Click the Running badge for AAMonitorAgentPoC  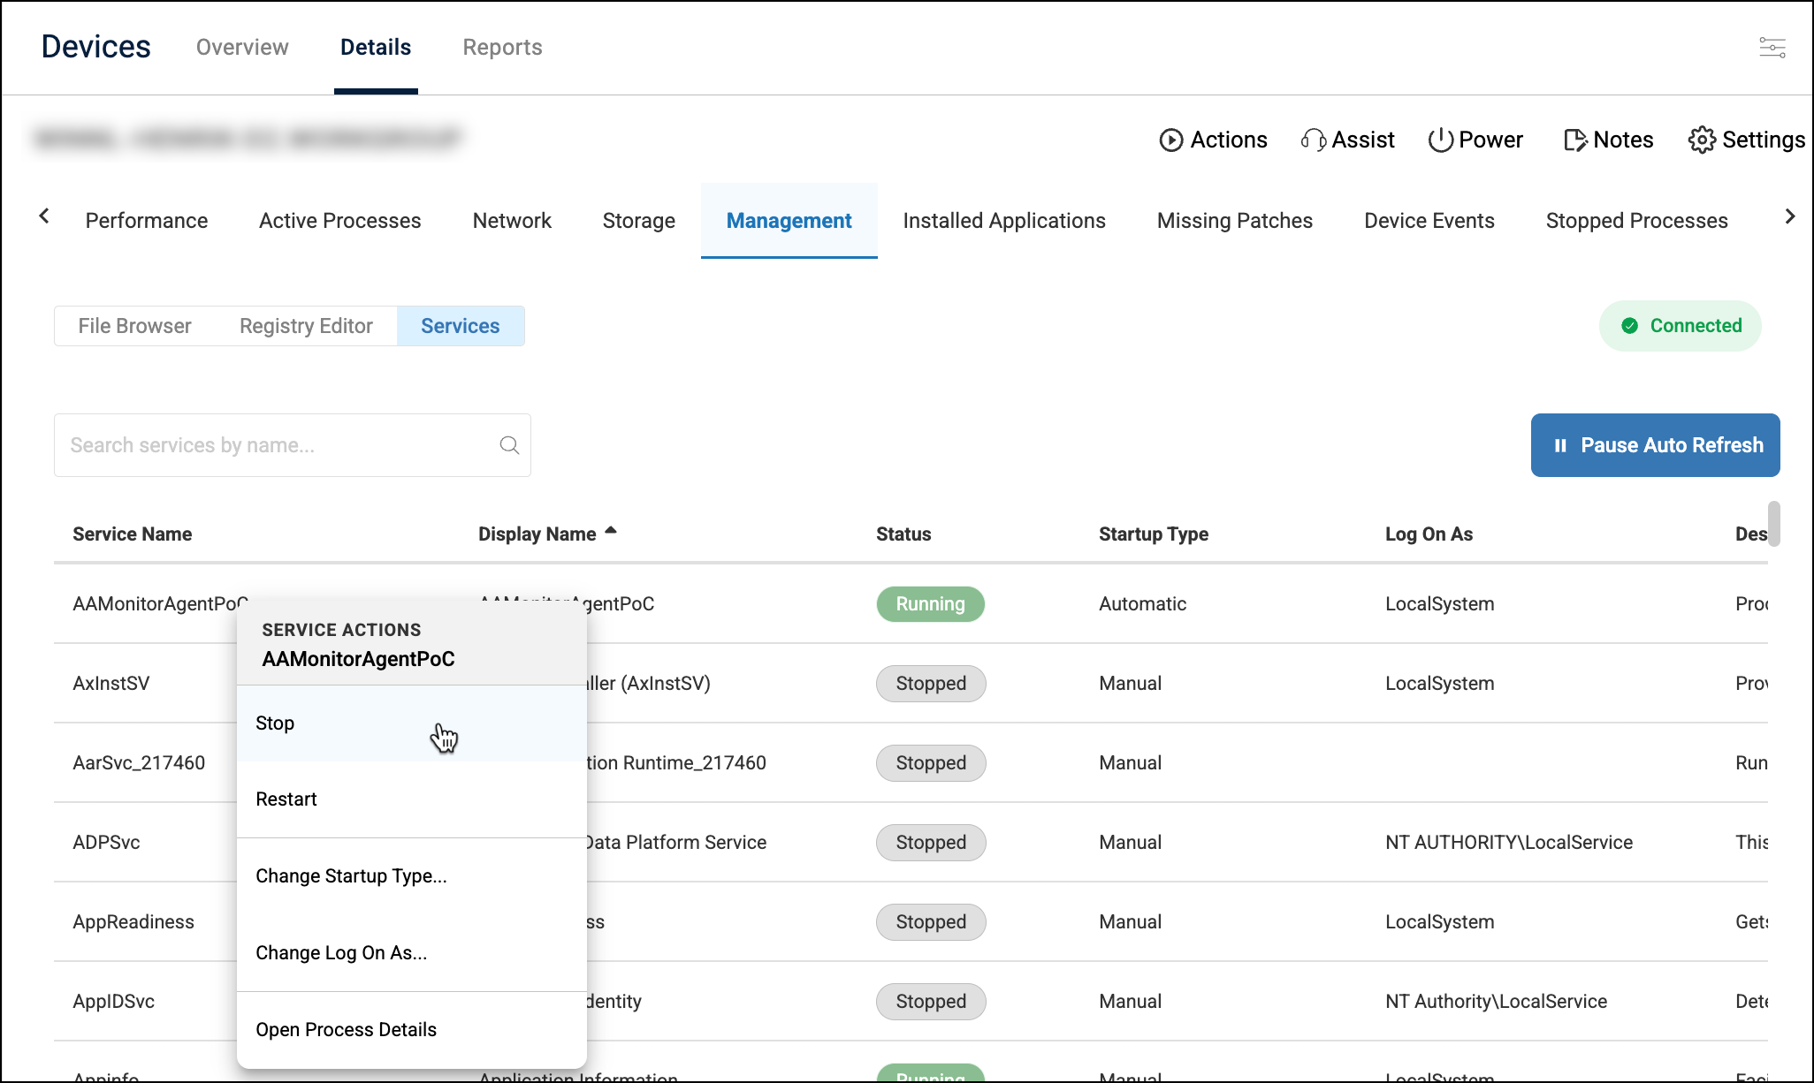click(x=931, y=604)
